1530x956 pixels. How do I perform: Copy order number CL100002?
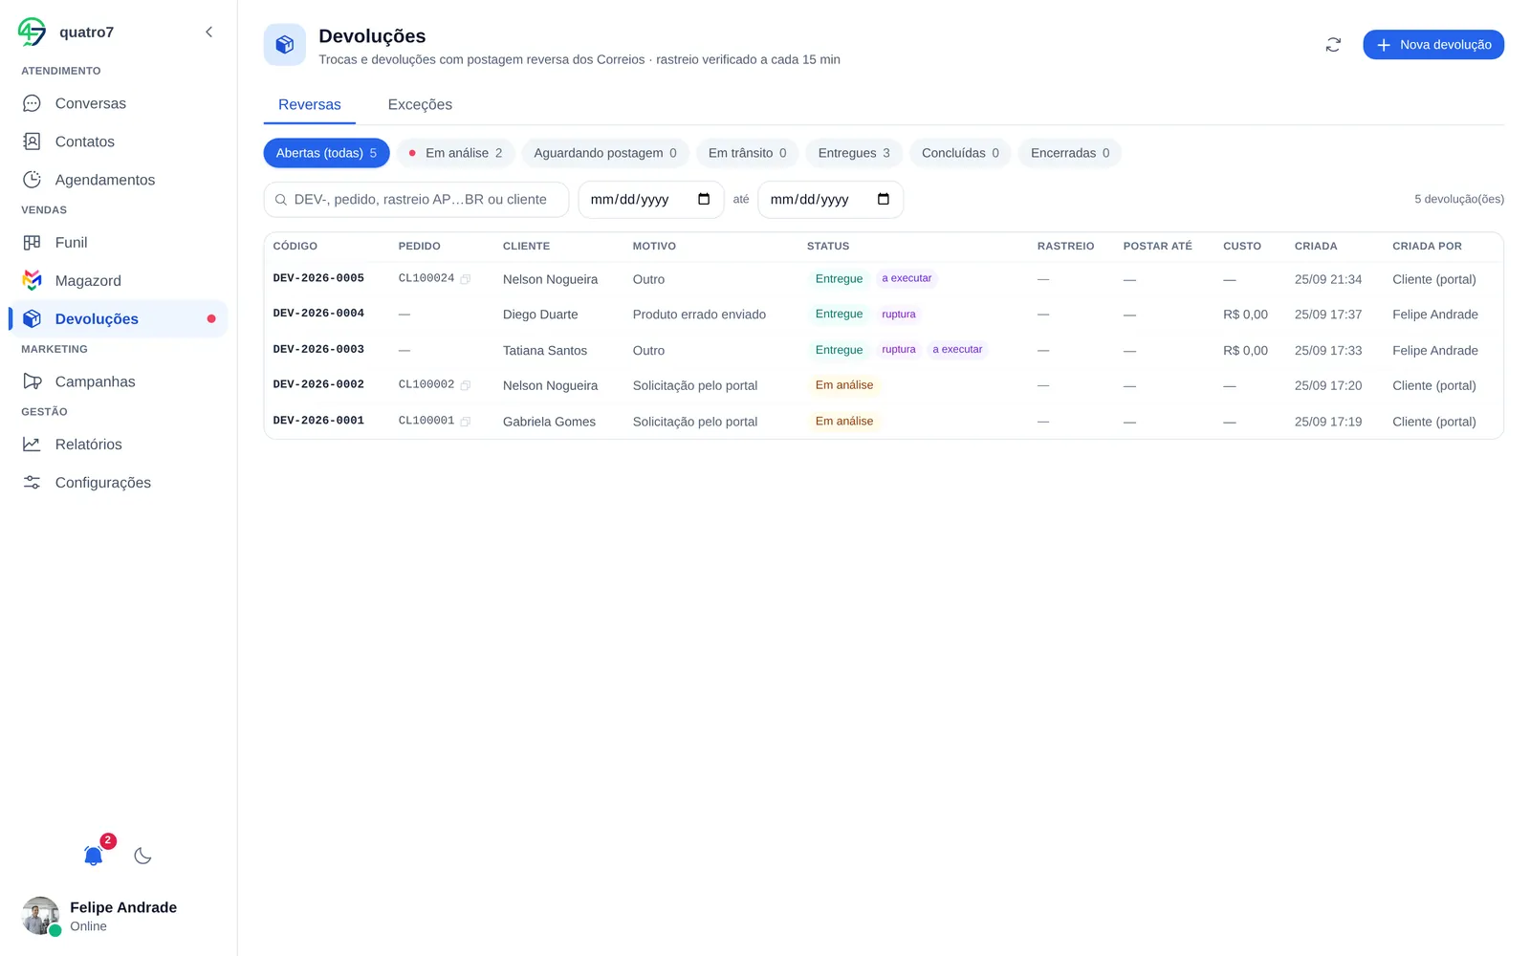tap(466, 385)
